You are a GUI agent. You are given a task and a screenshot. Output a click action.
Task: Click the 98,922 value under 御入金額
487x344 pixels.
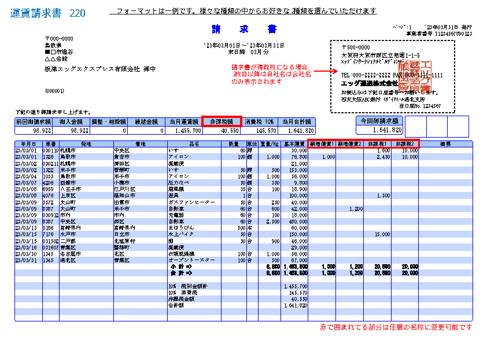(x=79, y=131)
